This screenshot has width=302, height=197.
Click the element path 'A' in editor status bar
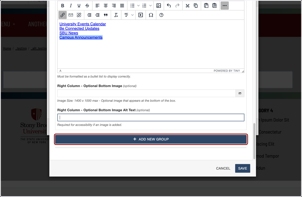(60, 71)
